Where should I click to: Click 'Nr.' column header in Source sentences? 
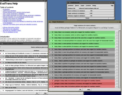[x=4, y=51]
